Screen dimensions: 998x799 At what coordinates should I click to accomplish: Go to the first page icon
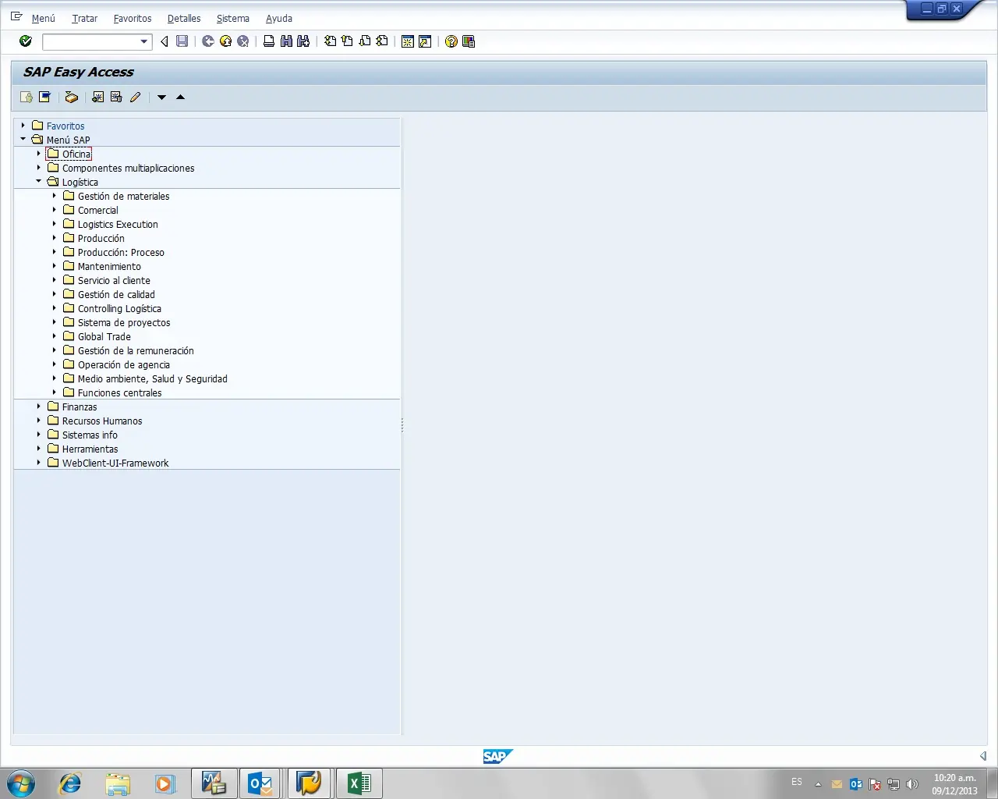pyautogui.click(x=331, y=41)
